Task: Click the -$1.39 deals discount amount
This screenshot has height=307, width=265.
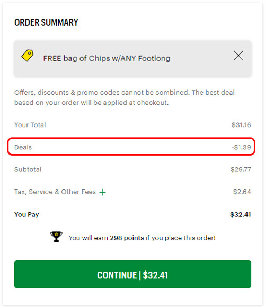Action: 241,147
